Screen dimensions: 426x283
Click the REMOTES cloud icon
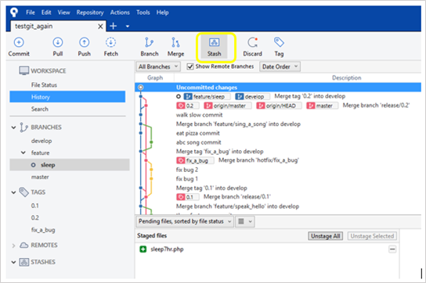[x=24, y=245]
